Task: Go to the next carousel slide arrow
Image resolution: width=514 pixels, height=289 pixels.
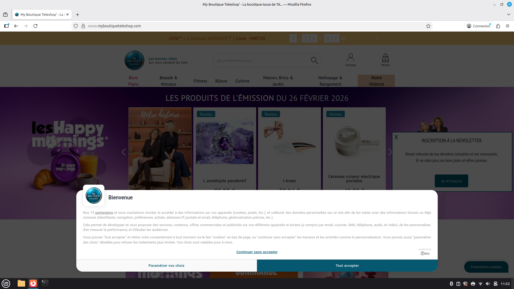Action: tap(390, 152)
